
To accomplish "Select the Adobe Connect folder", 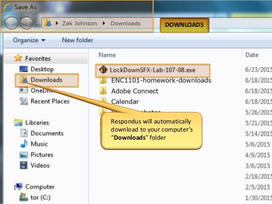I will pos(135,91).
